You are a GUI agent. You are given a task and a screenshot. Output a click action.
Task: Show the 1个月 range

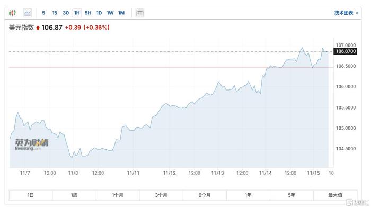tap(118, 195)
